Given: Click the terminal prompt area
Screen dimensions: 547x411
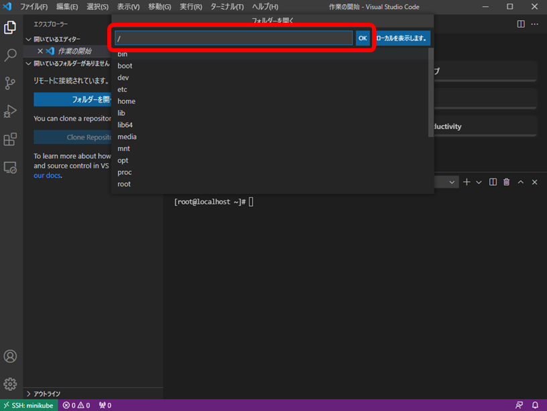Looking at the screenshot, I should 213,202.
